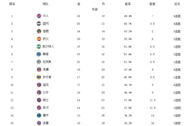Click the 尼克斯 team logo icon
This screenshot has height=126, width=189.
(39, 62)
